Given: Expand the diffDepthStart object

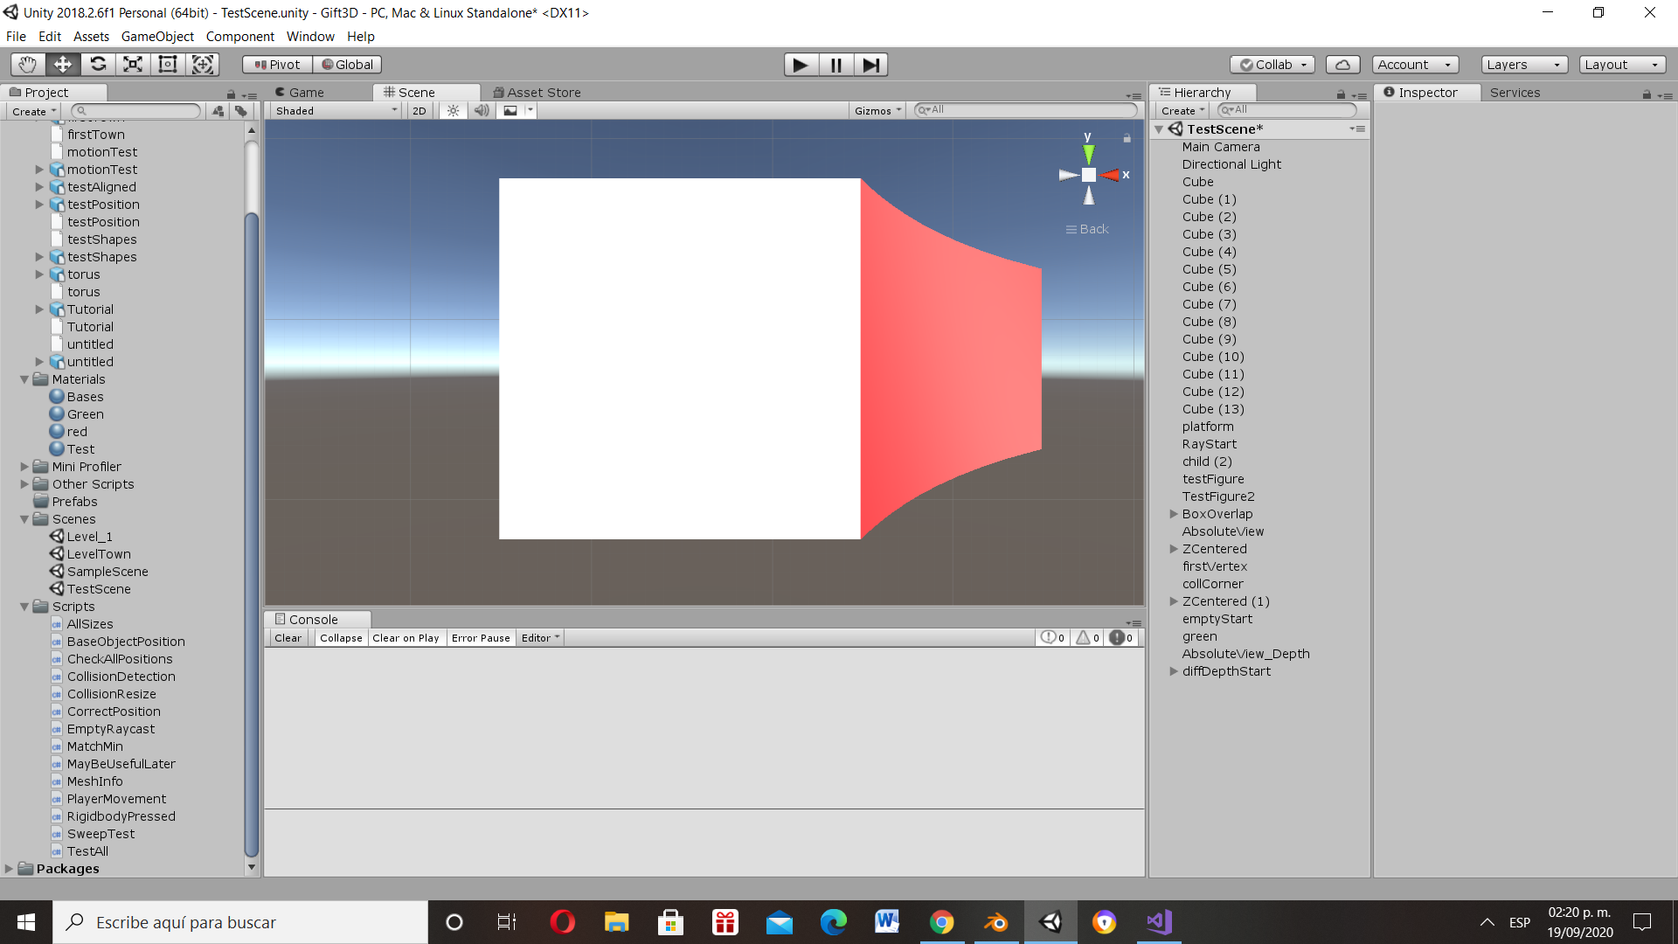Looking at the screenshot, I should [x=1174, y=671].
